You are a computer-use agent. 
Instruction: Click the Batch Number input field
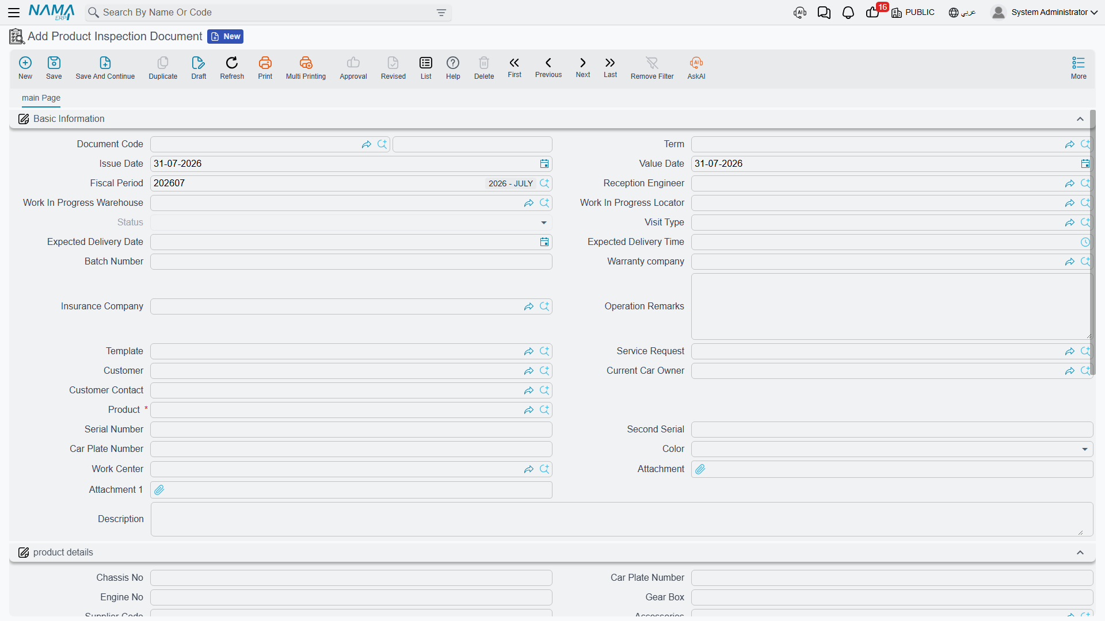click(x=351, y=262)
